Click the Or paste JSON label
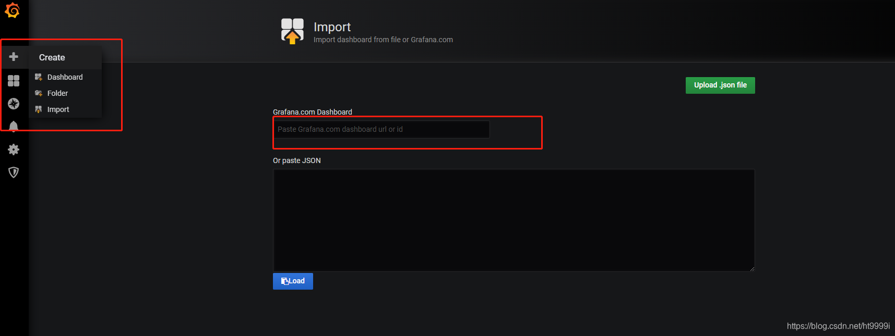The image size is (895, 336). point(297,160)
